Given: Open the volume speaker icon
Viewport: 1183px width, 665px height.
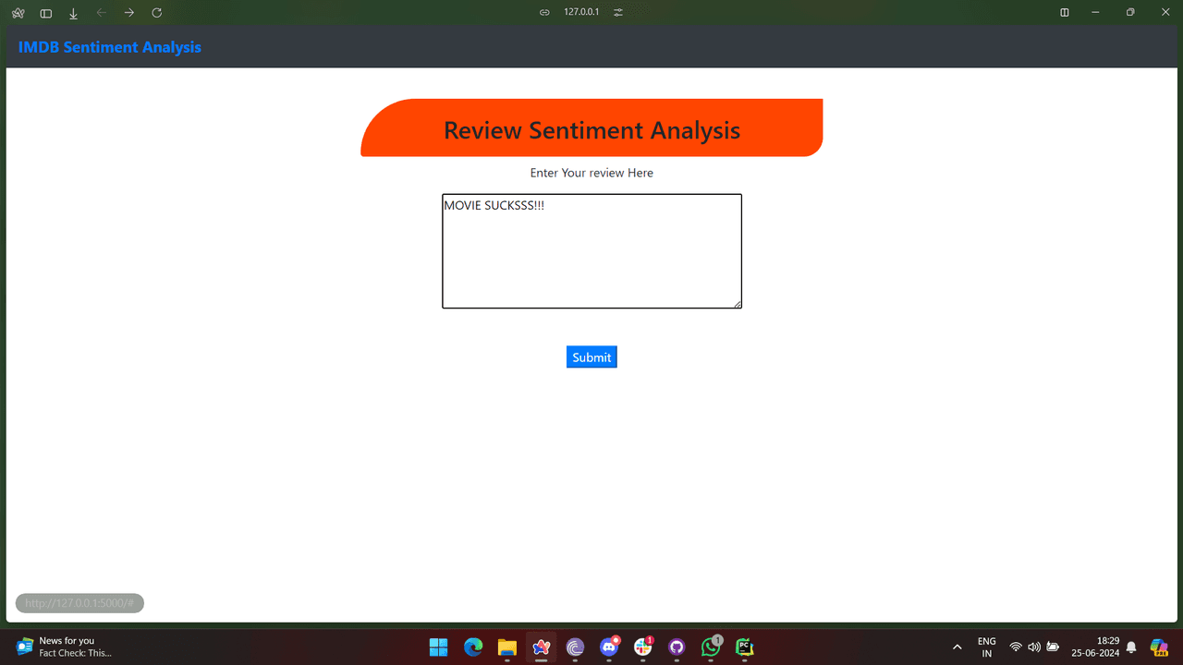Looking at the screenshot, I should pyautogui.click(x=1034, y=647).
